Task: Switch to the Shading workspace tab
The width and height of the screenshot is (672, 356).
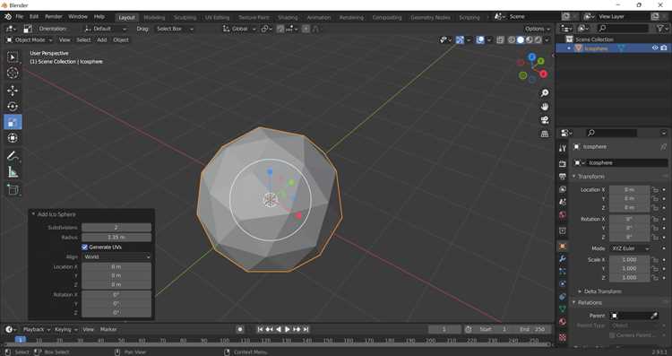Action: (x=288, y=18)
